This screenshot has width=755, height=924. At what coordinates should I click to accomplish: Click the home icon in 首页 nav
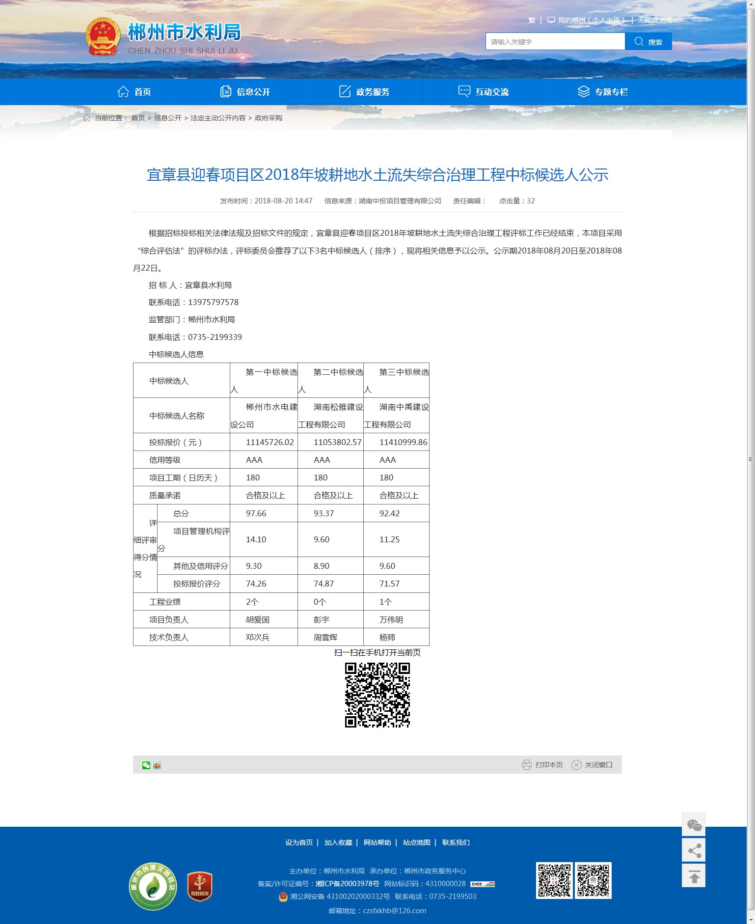[123, 91]
